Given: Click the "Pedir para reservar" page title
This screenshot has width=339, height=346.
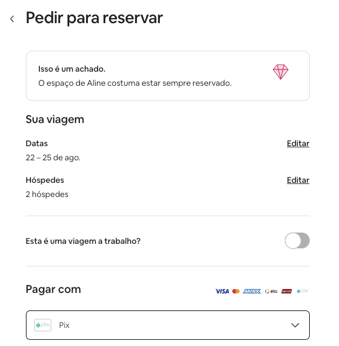Looking at the screenshot, I should point(94,18).
